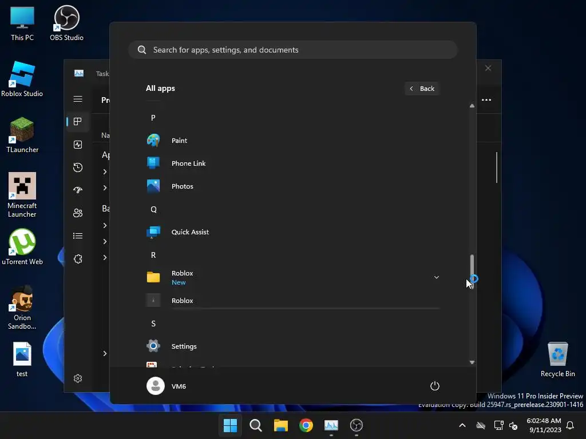Show hidden system tray icons

point(462,425)
